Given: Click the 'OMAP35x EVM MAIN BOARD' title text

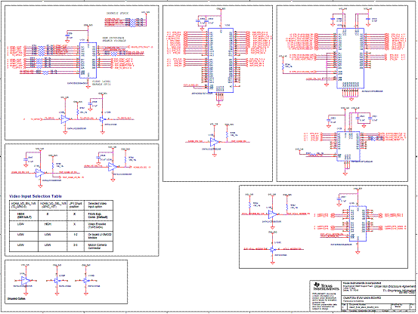Looking at the screenshot, I should 362,297.
